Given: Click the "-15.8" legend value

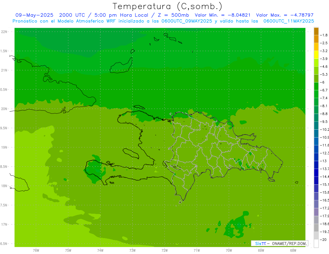Looking at the screenshot, I should click(324, 192).
